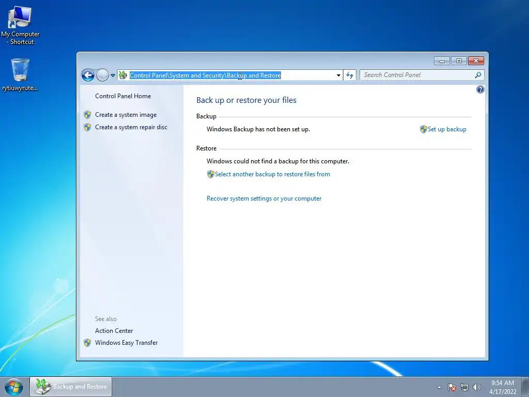This screenshot has height=397, width=529.
Task: Open the recent pages dropdown arrow
Action: pyautogui.click(x=113, y=75)
